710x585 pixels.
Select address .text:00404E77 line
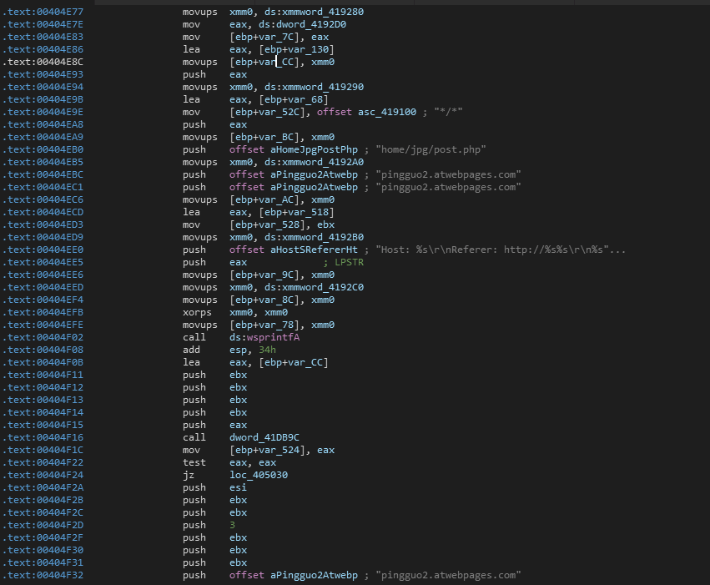click(43, 12)
